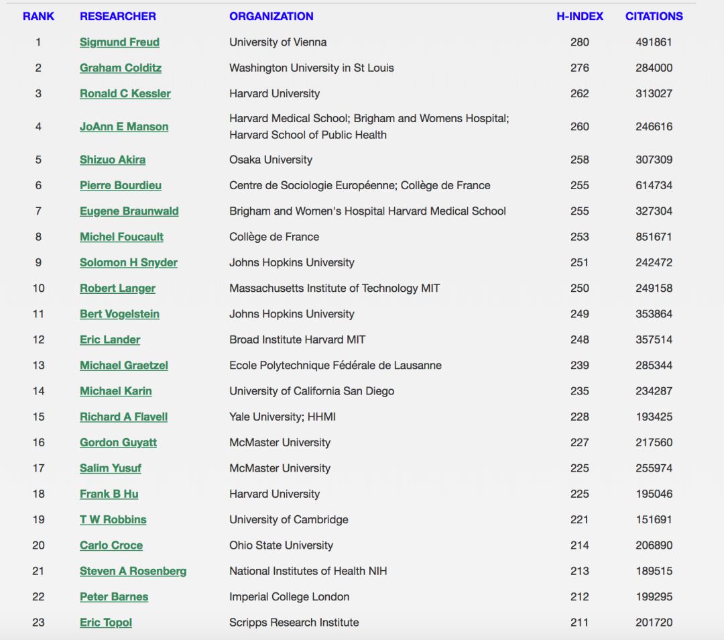Select citations value 491861

(x=654, y=42)
